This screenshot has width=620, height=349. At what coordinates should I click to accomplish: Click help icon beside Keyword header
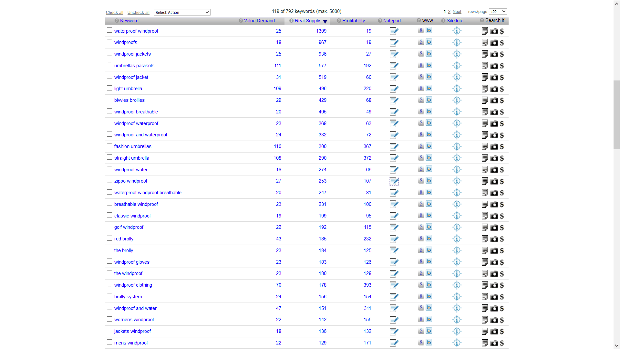[x=117, y=21]
